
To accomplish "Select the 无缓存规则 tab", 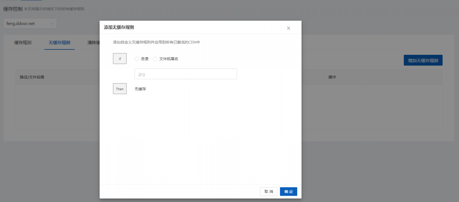I will (60, 43).
